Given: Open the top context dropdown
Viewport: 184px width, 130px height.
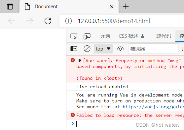Looking at the screenshot, I should 103,49.
